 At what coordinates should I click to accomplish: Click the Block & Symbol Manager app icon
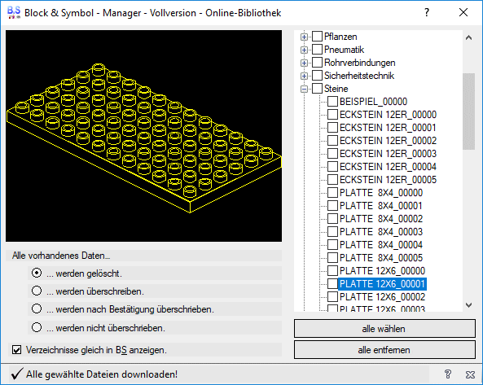coord(14,13)
